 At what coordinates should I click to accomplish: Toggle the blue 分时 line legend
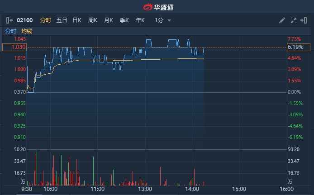coord(10,31)
